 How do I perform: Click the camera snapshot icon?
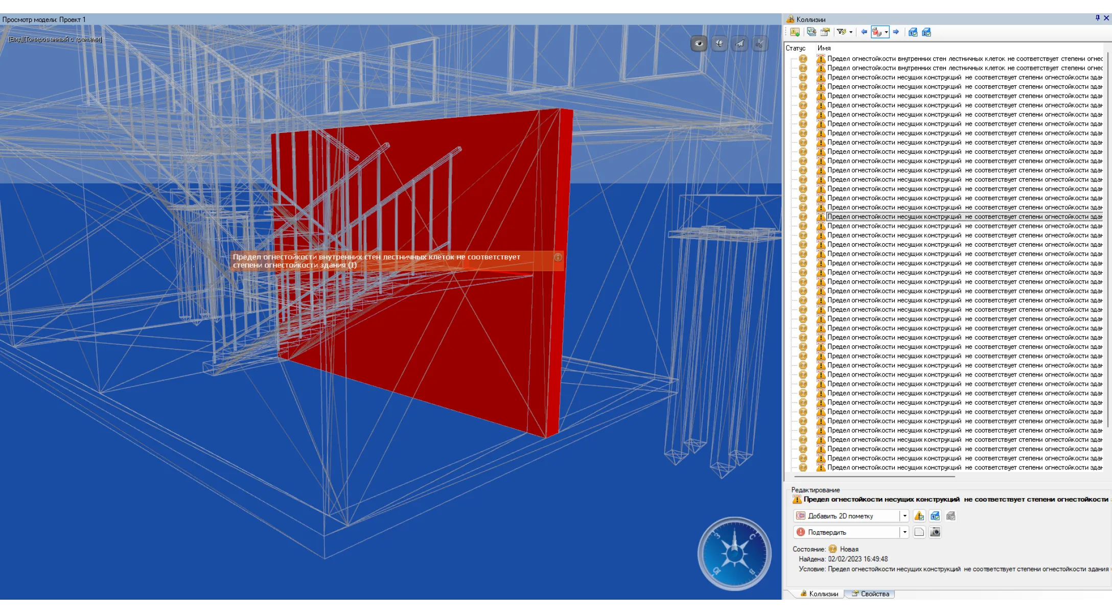point(935,532)
